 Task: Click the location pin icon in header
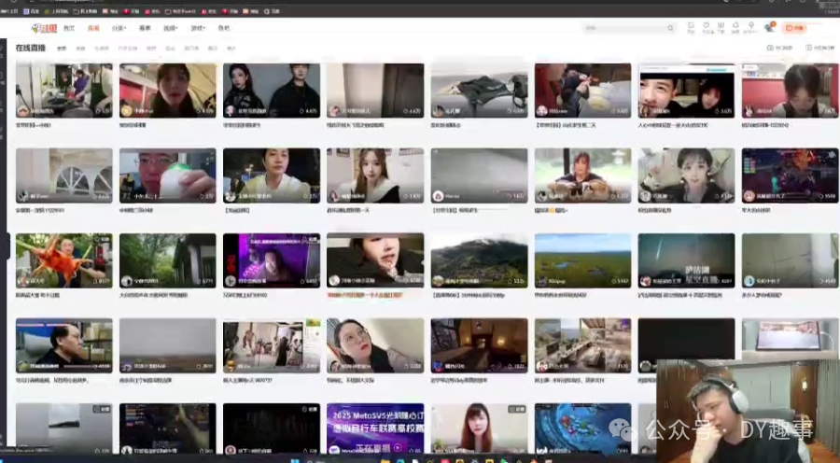[x=751, y=25]
